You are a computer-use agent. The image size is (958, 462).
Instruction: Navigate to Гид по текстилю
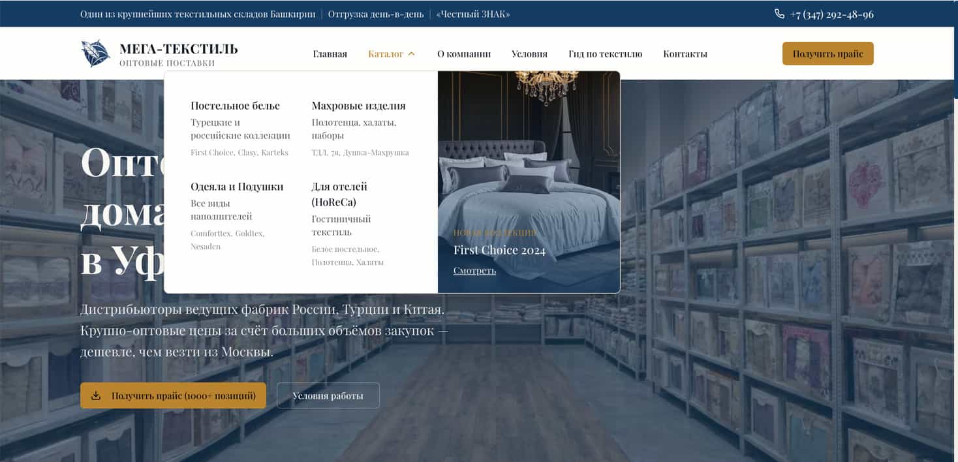pos(605,54)
